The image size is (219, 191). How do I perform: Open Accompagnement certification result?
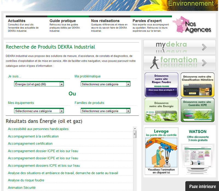tap(30, 144)
